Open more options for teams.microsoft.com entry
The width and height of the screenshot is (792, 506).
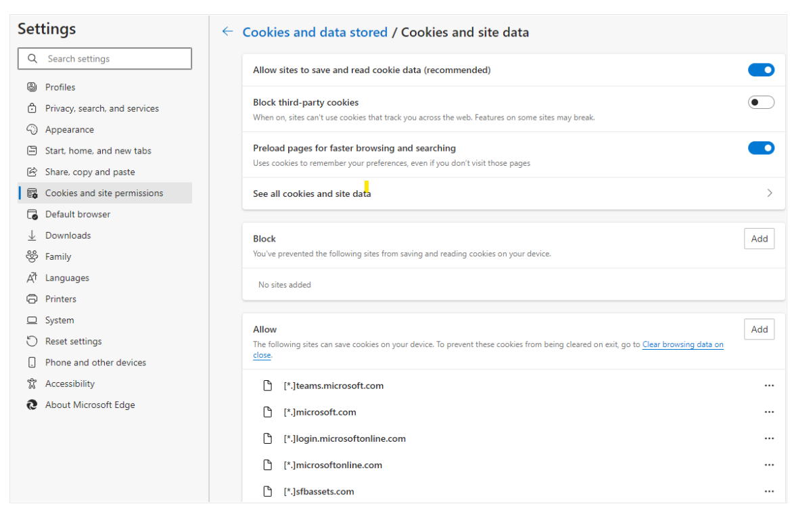click(x=769, y=386)
